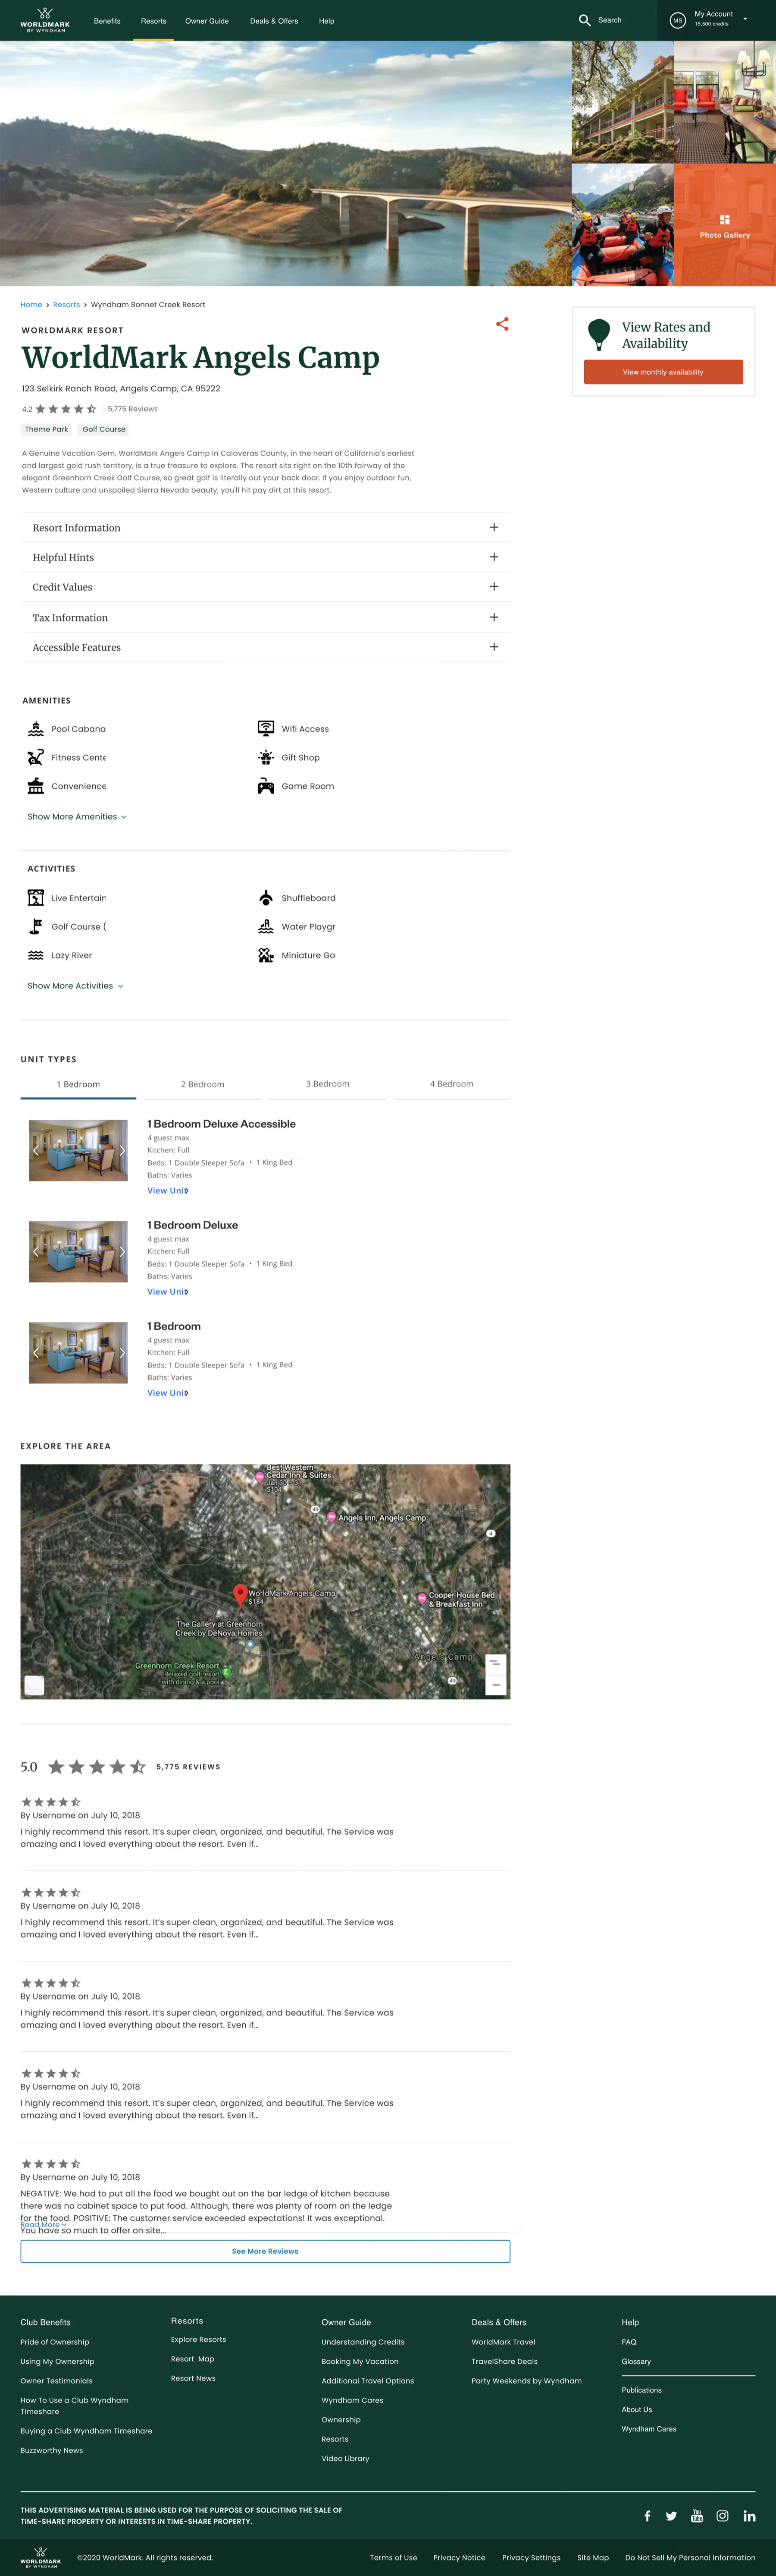776x2576 pixels.
Task: Go to Resorts breadcrumb link
Action: click(66, 305)
